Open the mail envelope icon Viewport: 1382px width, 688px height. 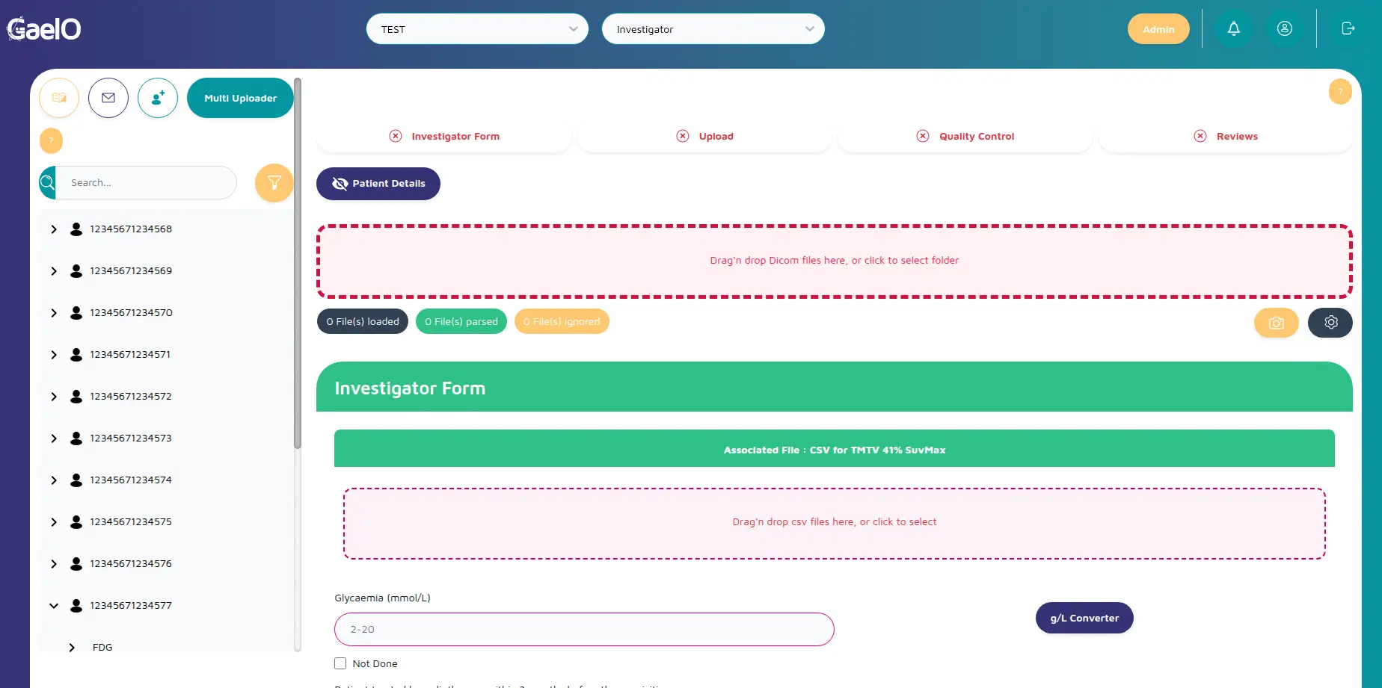pos(108,98)
